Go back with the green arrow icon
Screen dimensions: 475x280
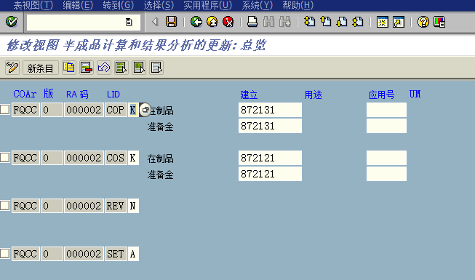click(196, 22)
